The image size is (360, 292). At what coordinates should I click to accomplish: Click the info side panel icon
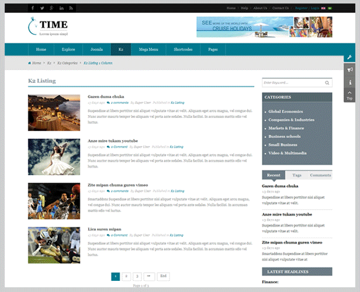point(349,83)
